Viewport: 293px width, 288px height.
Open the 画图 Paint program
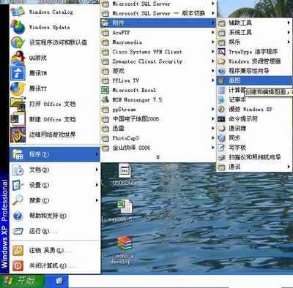click(x=254, y=80)
